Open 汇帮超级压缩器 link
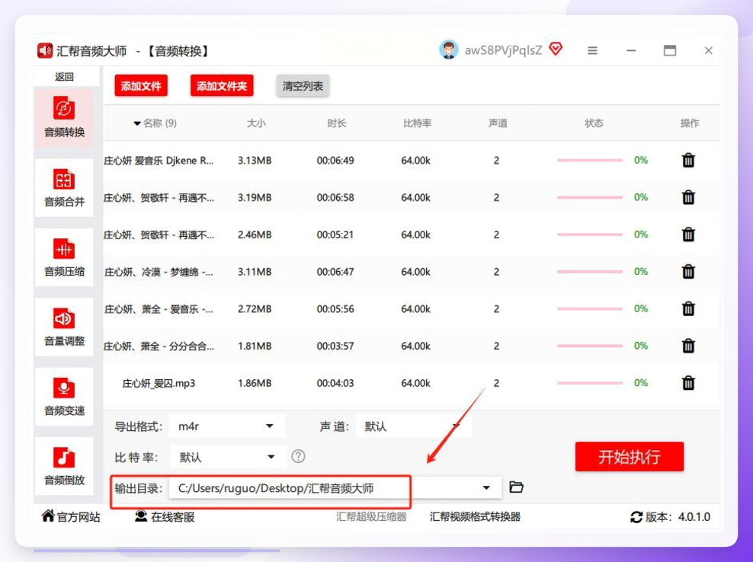This screenshot has width=753, height=562. point(371,517)
